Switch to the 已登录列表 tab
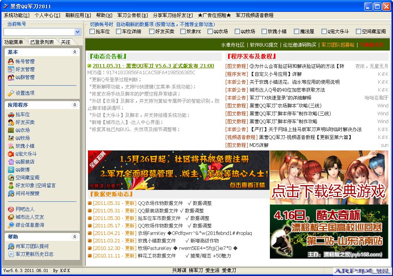The width and height of the screenshot is (393, 276). [42, 42]
